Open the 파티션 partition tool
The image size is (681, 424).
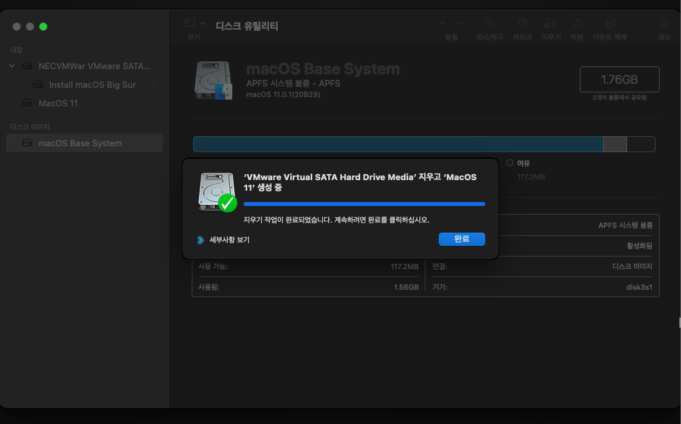[x=523, y=23]
